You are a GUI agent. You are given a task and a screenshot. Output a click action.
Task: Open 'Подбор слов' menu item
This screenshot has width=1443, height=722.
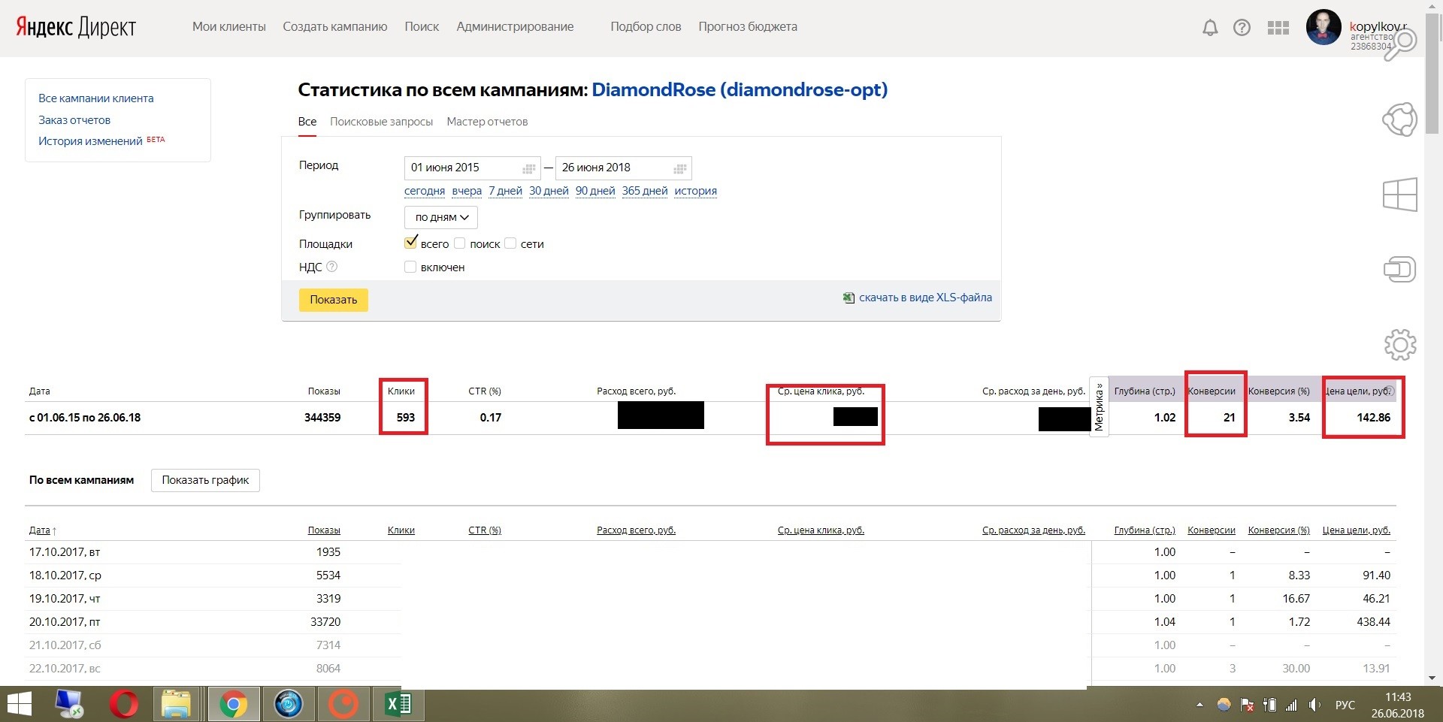coord(646,26)
